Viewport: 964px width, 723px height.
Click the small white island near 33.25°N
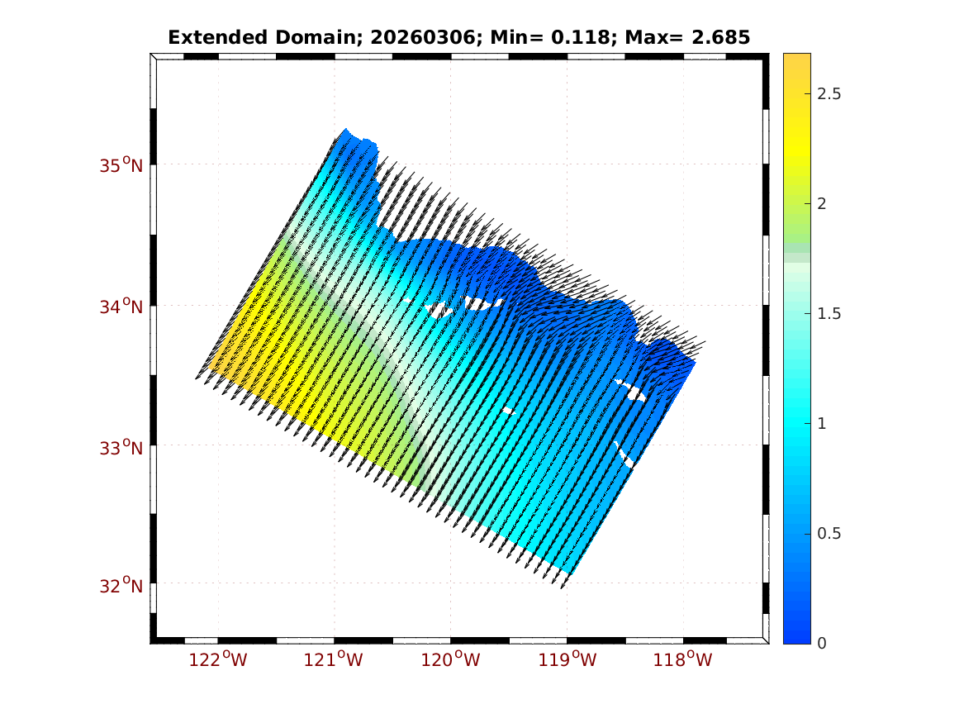tap(509, 411)
